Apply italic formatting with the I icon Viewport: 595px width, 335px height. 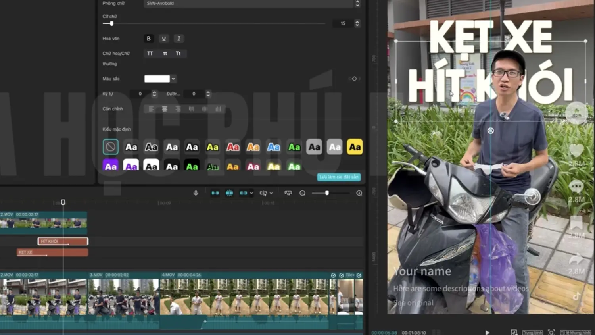pos(178,39)
